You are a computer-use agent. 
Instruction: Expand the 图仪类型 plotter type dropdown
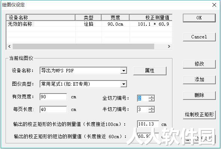click(124, 84)
